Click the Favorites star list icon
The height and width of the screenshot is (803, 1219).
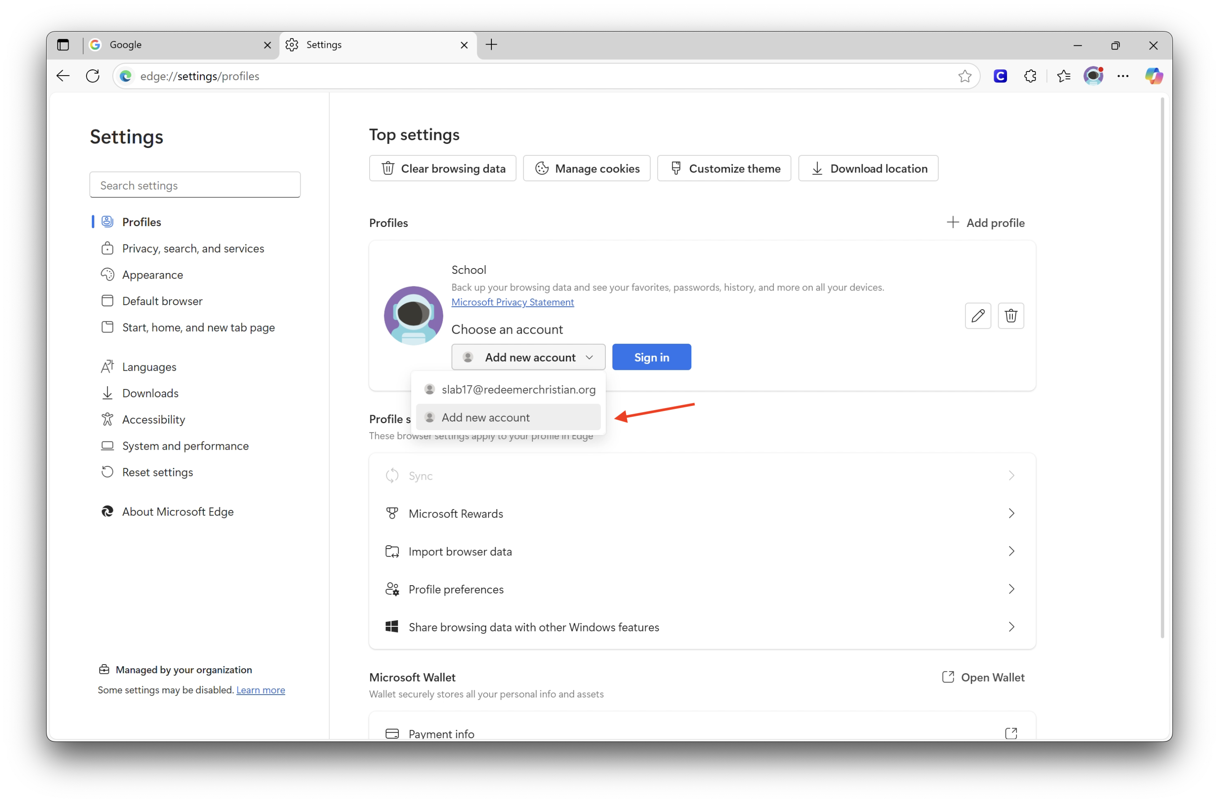1063,76
